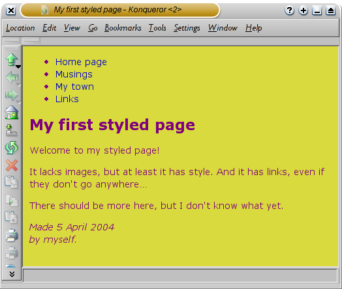Open the Tools menu

pyautogui.click(x=157, y=28)
